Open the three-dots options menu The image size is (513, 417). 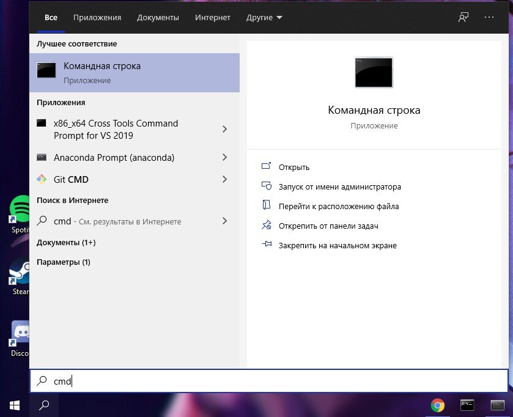click(x=489, y=17)
